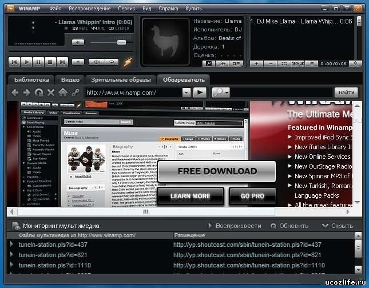
Task: Open the Купить menu
Action: tap(194, 9)
